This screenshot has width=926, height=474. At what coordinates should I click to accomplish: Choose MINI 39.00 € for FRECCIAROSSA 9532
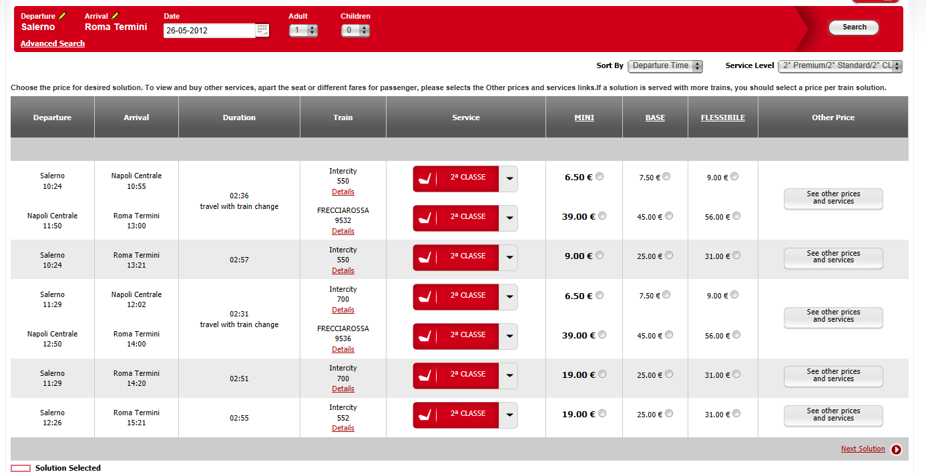point(602,216)
